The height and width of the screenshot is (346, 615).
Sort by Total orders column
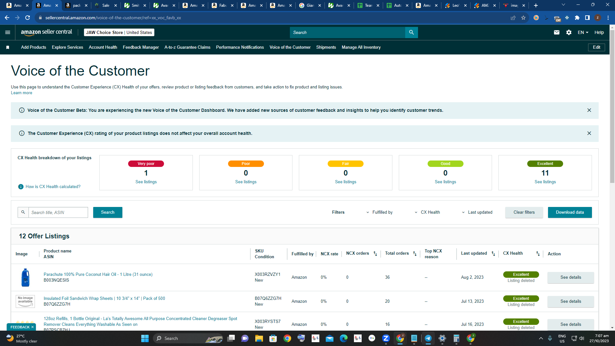click(415, 254)
